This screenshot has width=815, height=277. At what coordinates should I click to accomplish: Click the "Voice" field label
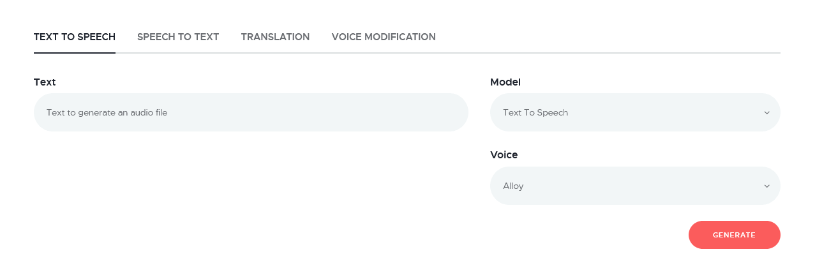point(504,155)
